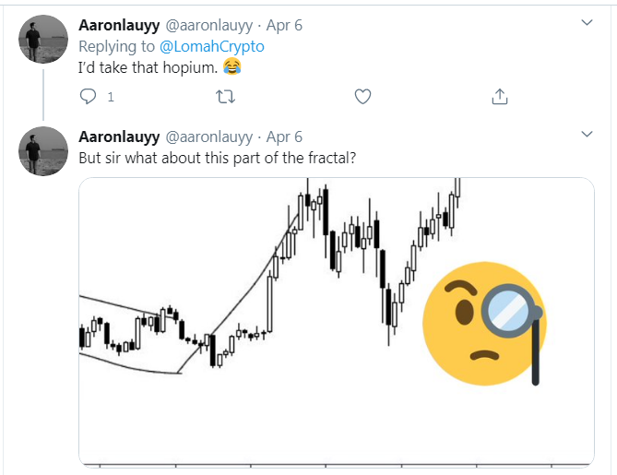
Task: Open Aaronlauyy's avatar on the fractal tweet
Action: click(43, 151)
